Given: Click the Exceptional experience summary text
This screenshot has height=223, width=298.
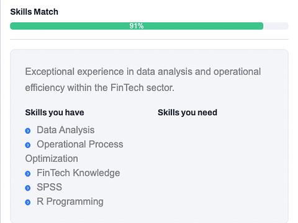Looking at the screenshot, I should click(x=143, y=80).
